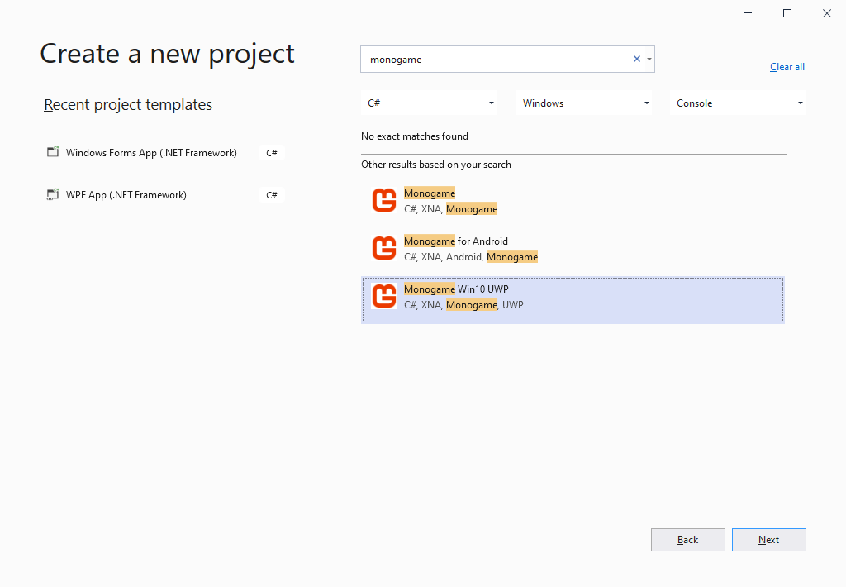The height and width of the screenshot is (587, 846).
Task: Click the C# tag beside WPF App
Action: pyautogui.click(x=271, y=195)
